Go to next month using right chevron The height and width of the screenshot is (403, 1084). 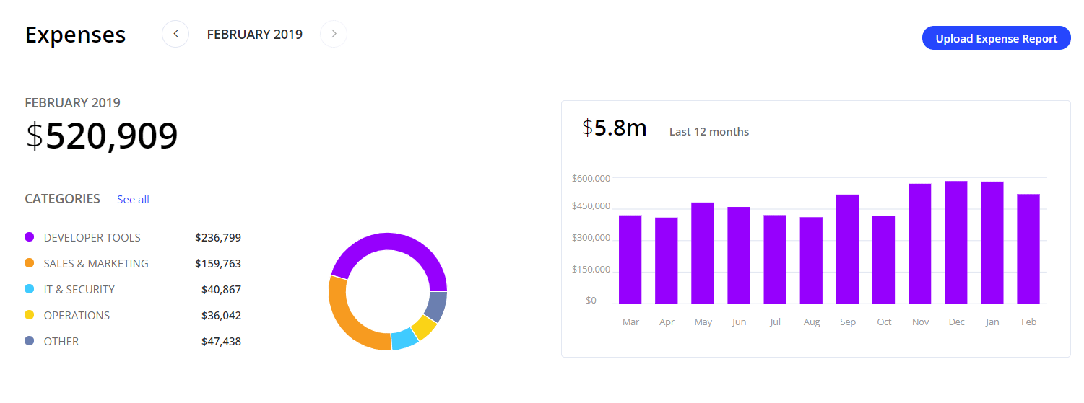click(334, 34)
